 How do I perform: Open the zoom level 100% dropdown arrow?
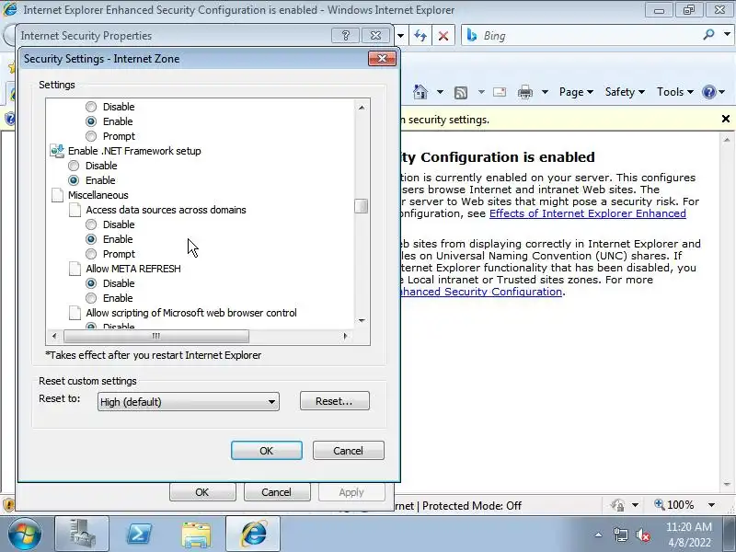[x=711, y=505]
